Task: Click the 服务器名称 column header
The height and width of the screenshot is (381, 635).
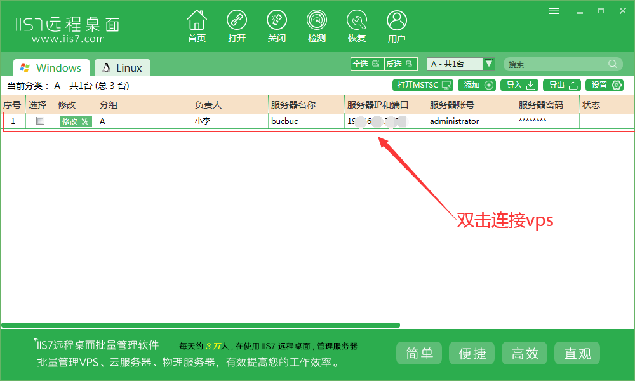Action: click(306, 105)
